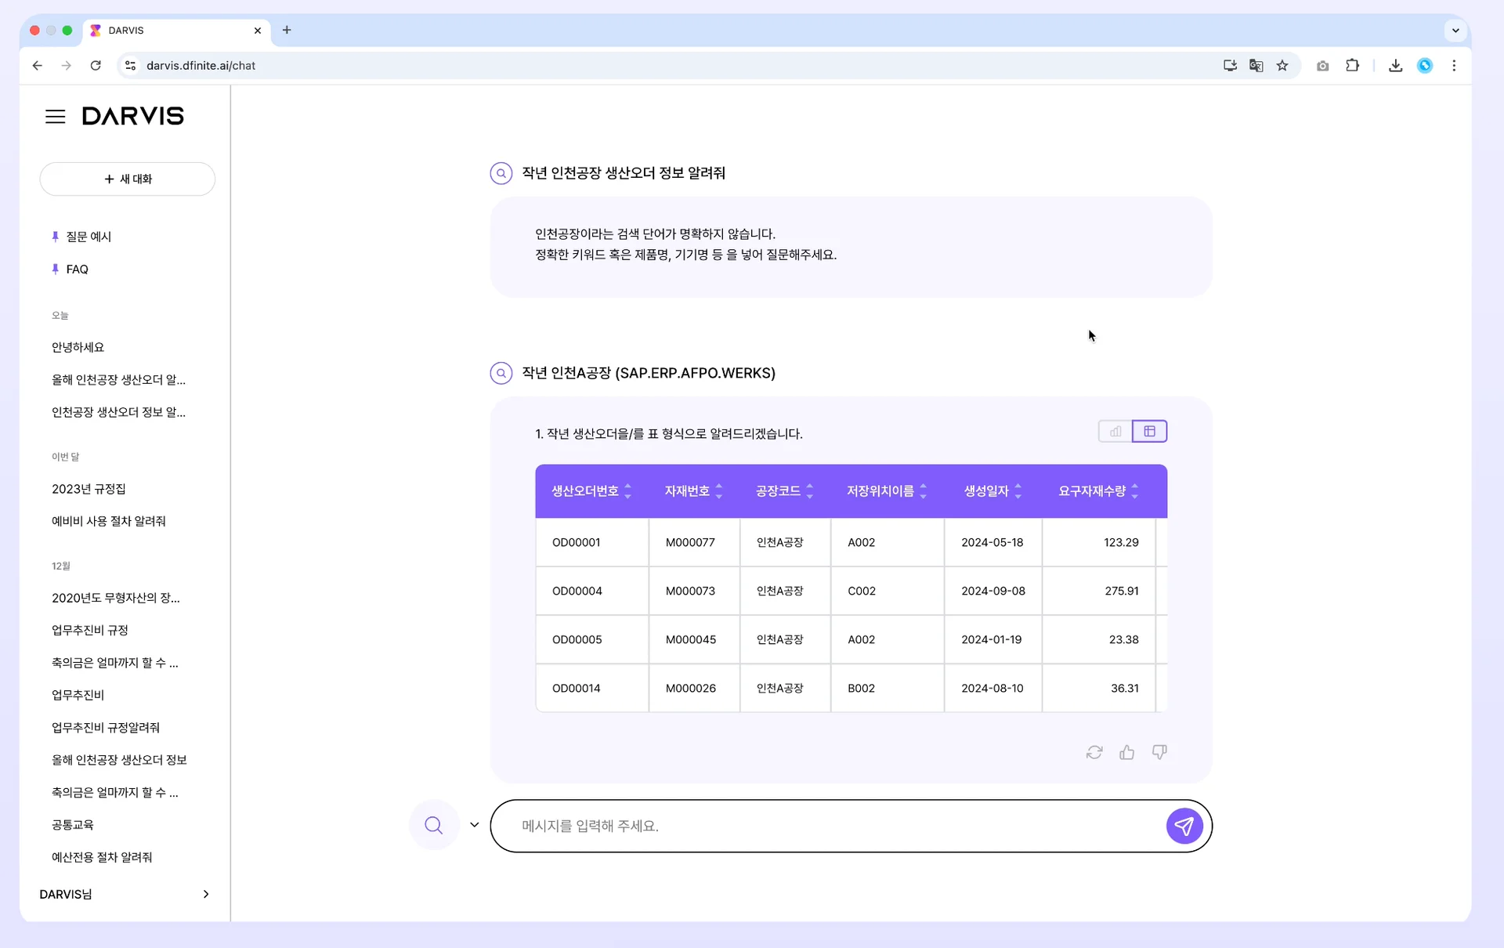Click the hamburger menu icon beside DARVIS logo

tap(55, 117)
